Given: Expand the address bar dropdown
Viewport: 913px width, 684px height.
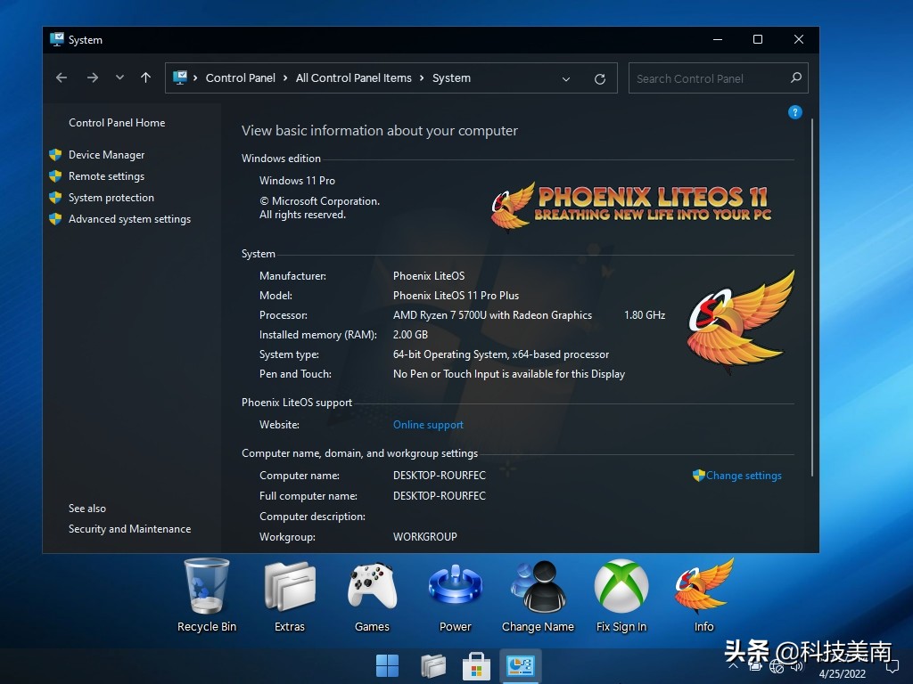Looking at the screenshot, I should [x=567, y=78].
